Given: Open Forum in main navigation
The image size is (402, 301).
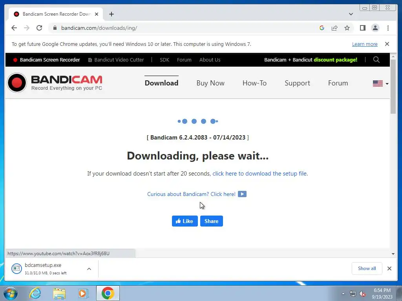Looking at the screenshot, I should [338, 83].
